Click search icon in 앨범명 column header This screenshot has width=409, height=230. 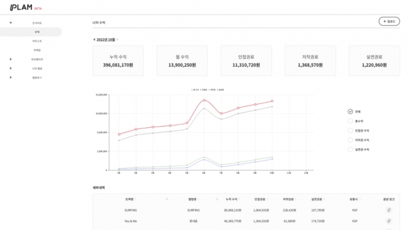click(x=217, y=199)
